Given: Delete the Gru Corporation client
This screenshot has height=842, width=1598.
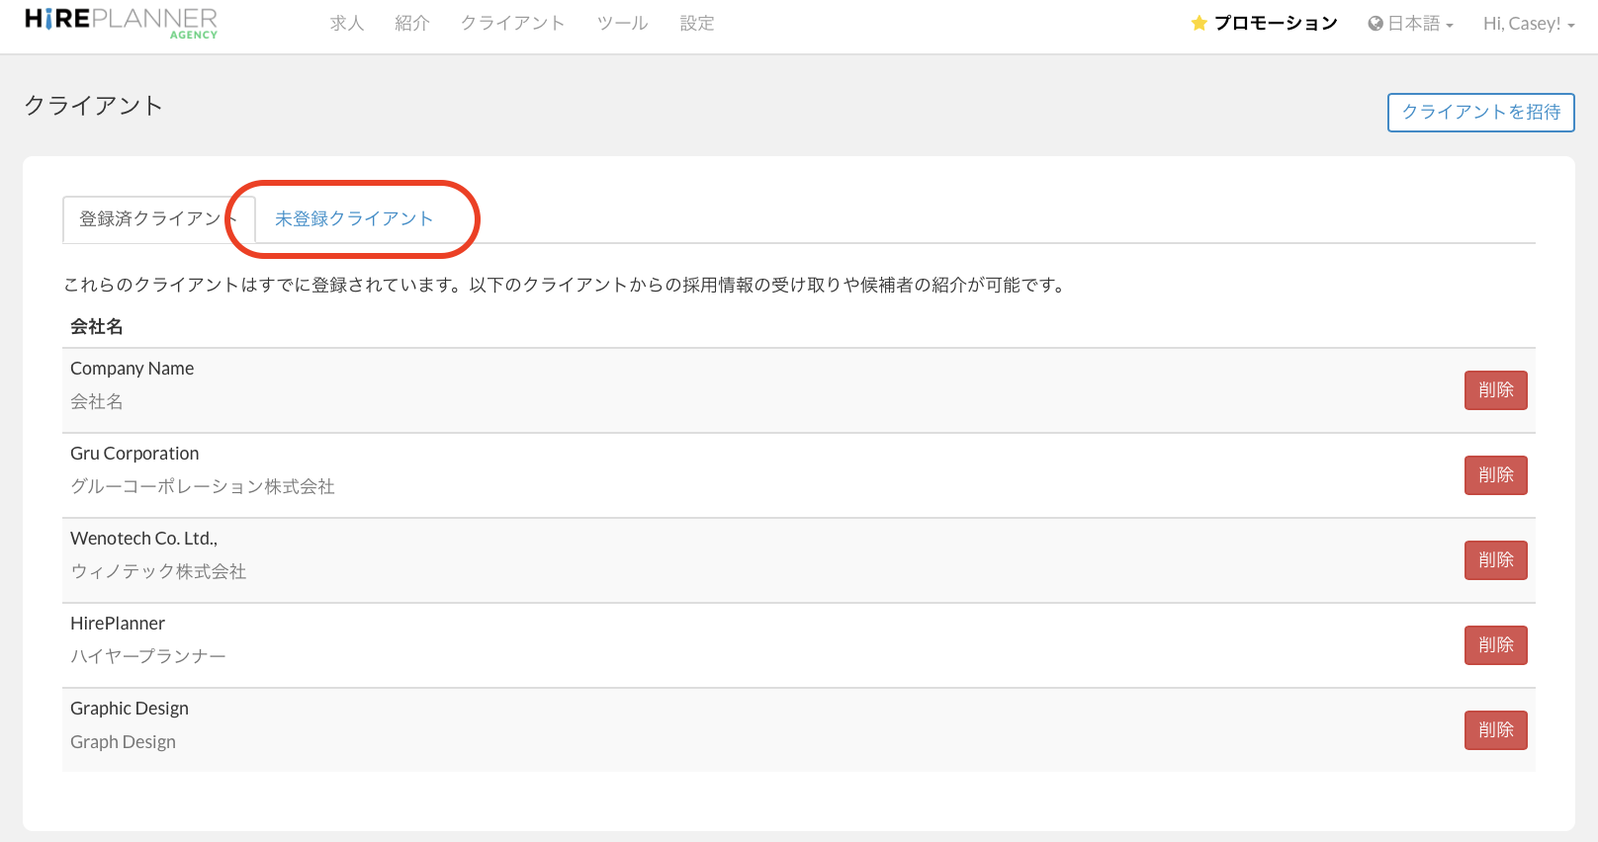Looking at the screenshot, I should point(1495,475).
